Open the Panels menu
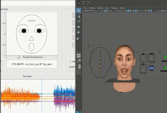The width and height of the screenshot is (167, 113). [x=122, y=8]
